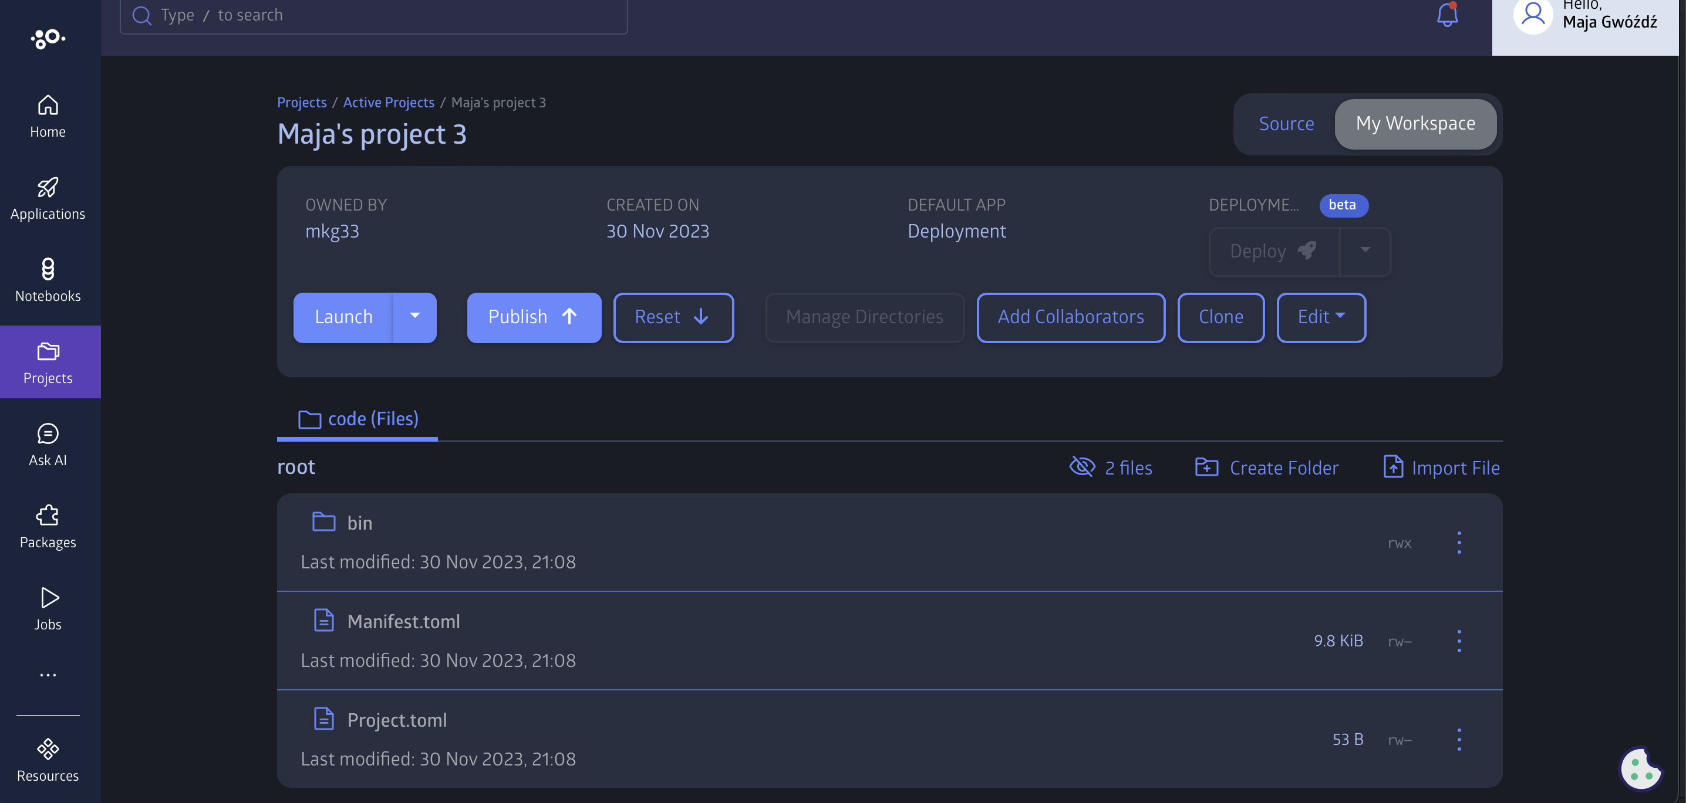Image resolution: width=1686 pixels, height=803 pixels.
Task: Clone this project
Action: [1220, 317]
